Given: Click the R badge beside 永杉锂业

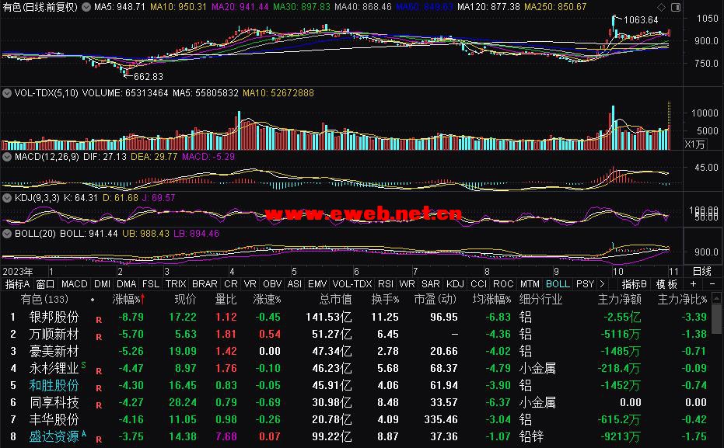Looking at the screenshot, I should (x=99, y=371).
